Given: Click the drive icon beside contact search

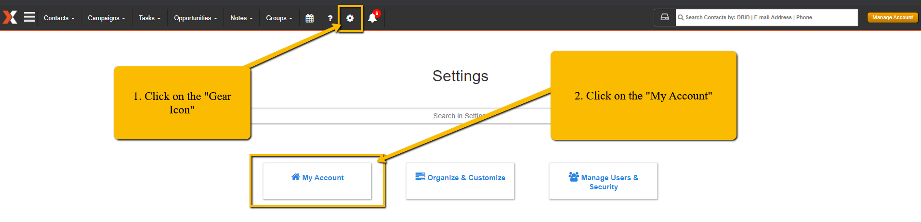Looking at the screenshot, I should point(665,17).
